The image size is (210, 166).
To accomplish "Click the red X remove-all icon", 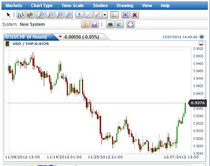I will pyautogui.click(x=135, y=15).
